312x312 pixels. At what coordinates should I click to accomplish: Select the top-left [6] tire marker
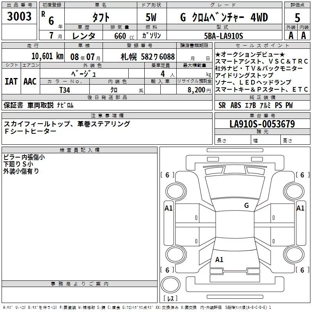click(167, 175)
